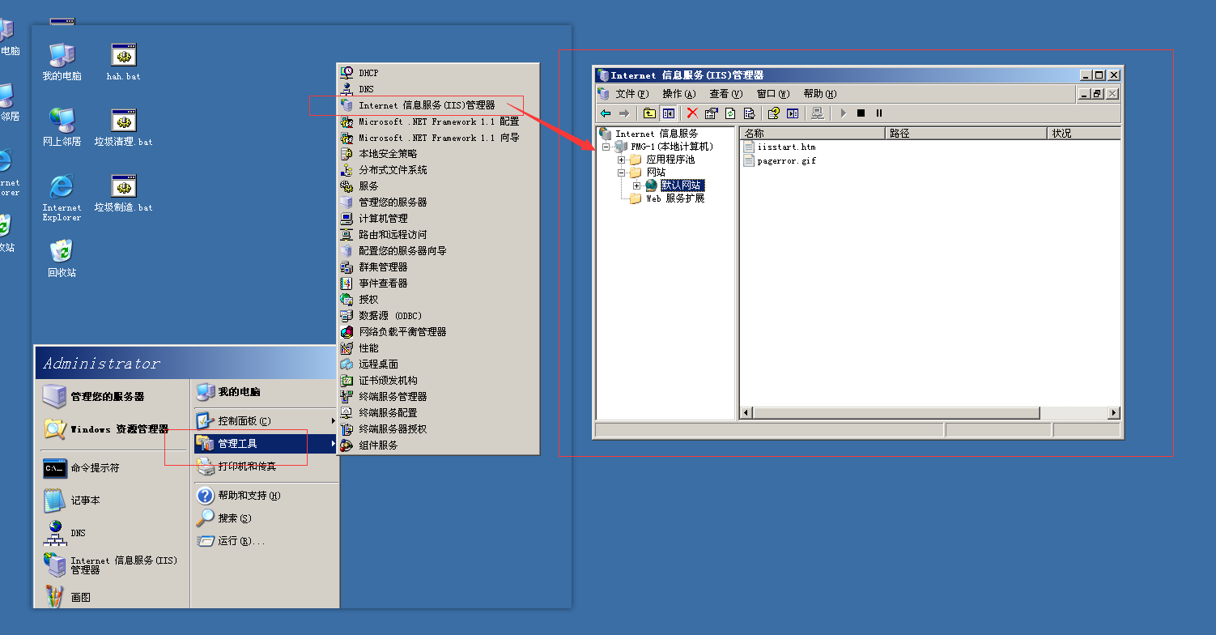Expand the 默认网站 tree node

coord(636,185)
